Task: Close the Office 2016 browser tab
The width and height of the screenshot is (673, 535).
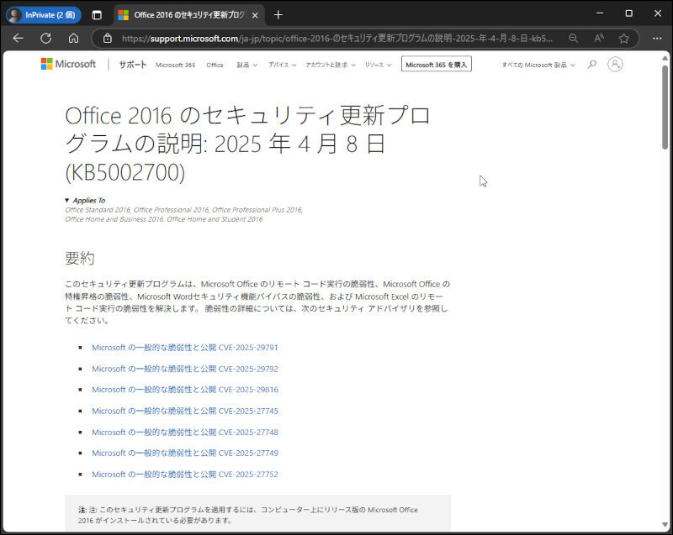Action: pos(255,15)
